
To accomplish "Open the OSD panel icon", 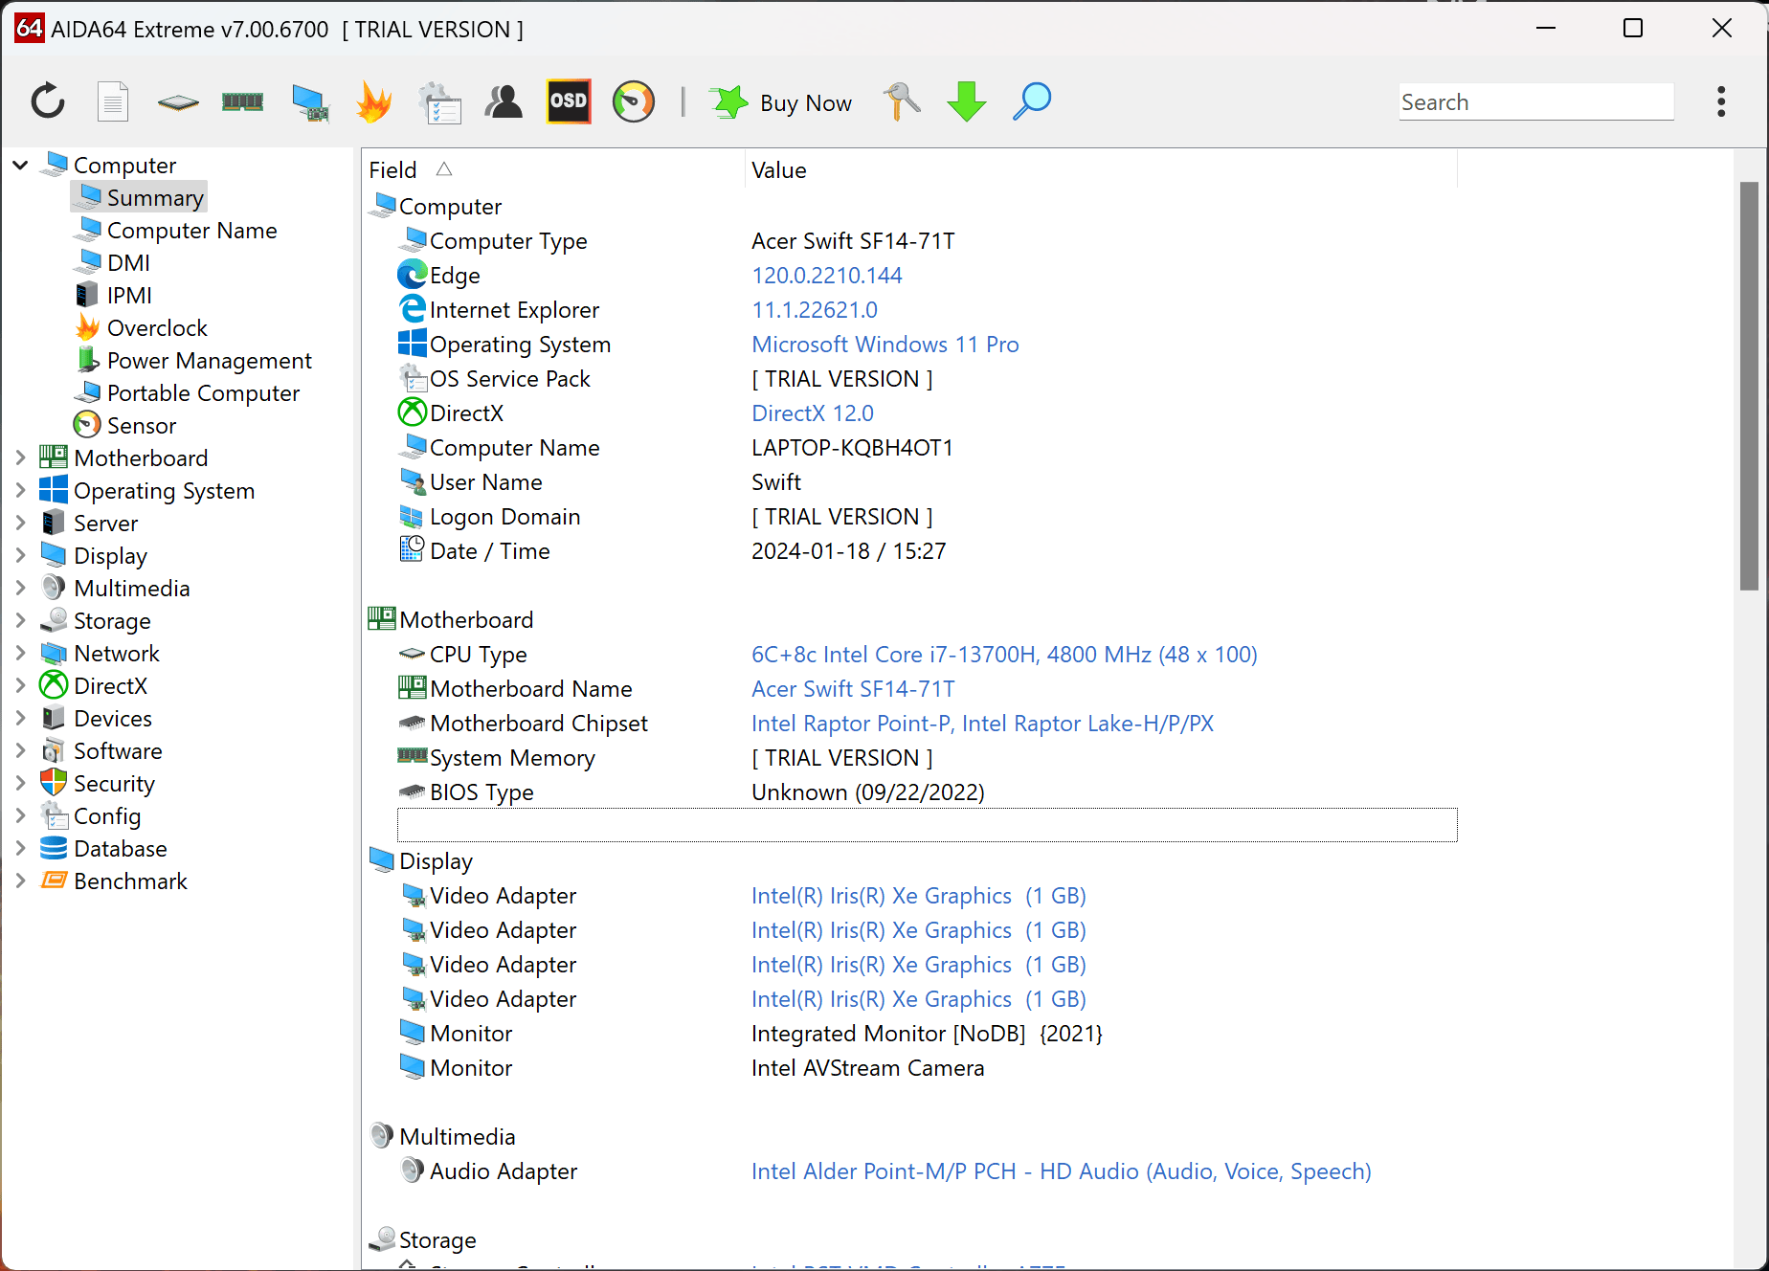I will 569,101.
